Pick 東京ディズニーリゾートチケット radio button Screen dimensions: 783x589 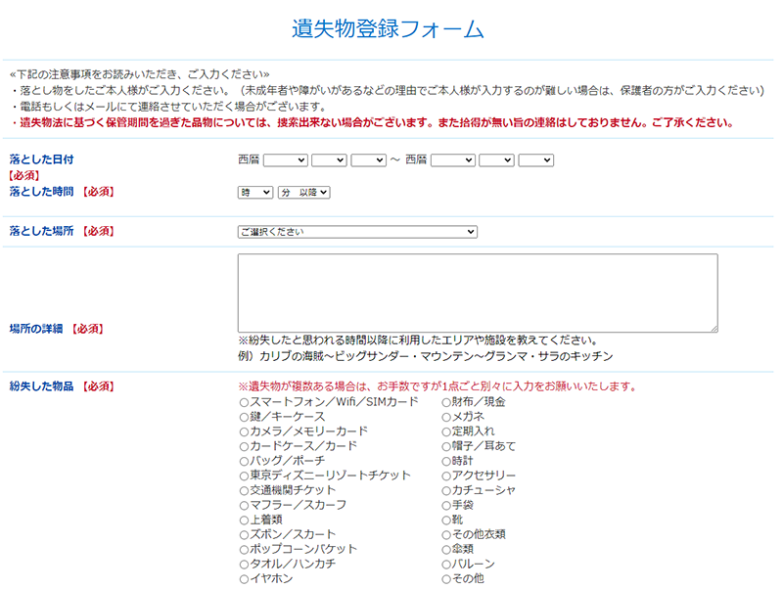click(x=244, y=476)
